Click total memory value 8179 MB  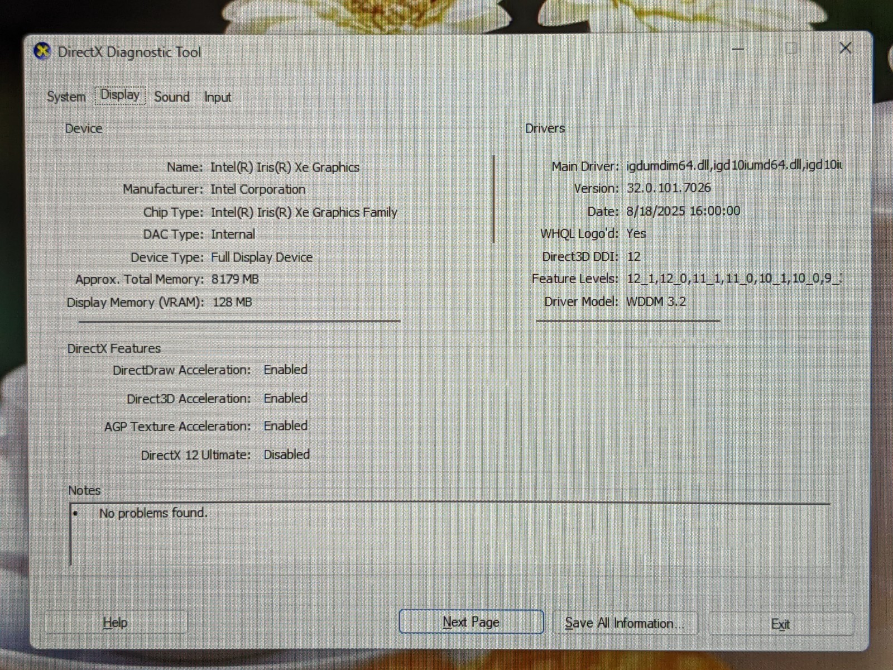tap(235, 279)
